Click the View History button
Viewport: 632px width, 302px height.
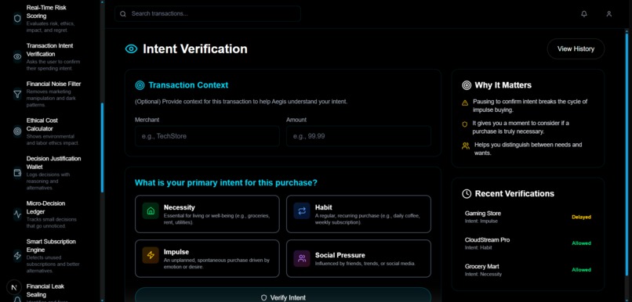click(x=576, y=49)
